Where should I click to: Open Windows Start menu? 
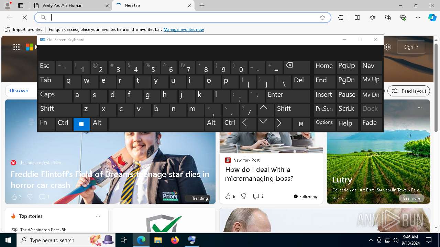point(8,240)
